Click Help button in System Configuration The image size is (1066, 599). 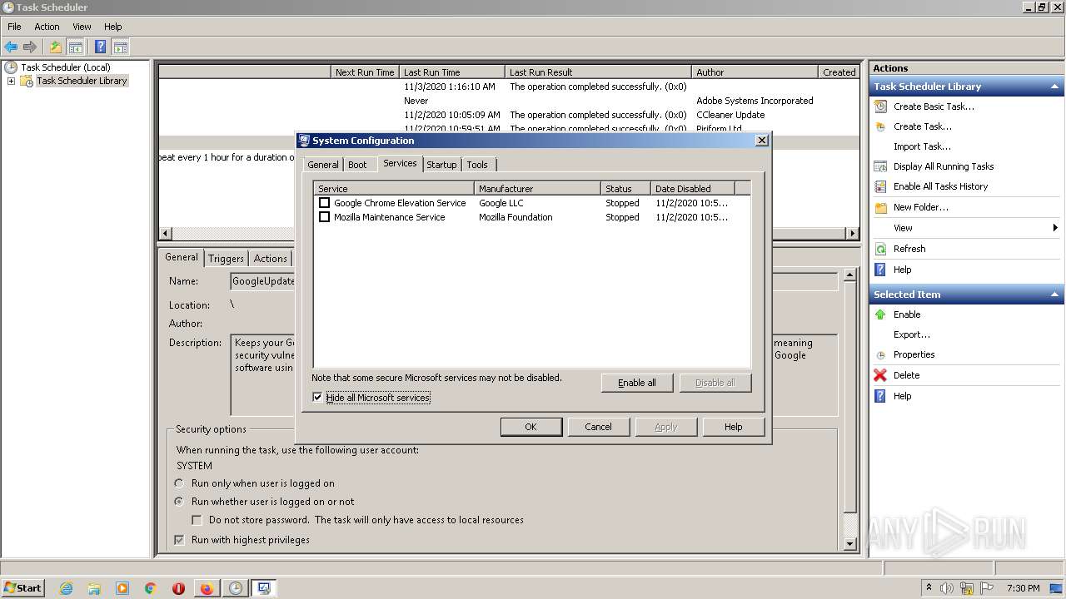[x=733, y=427]
